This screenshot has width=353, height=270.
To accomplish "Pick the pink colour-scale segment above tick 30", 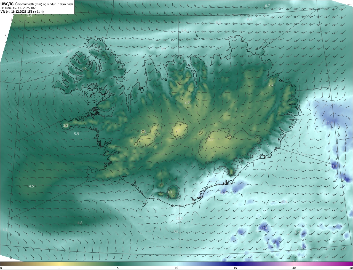I will 294,264.
